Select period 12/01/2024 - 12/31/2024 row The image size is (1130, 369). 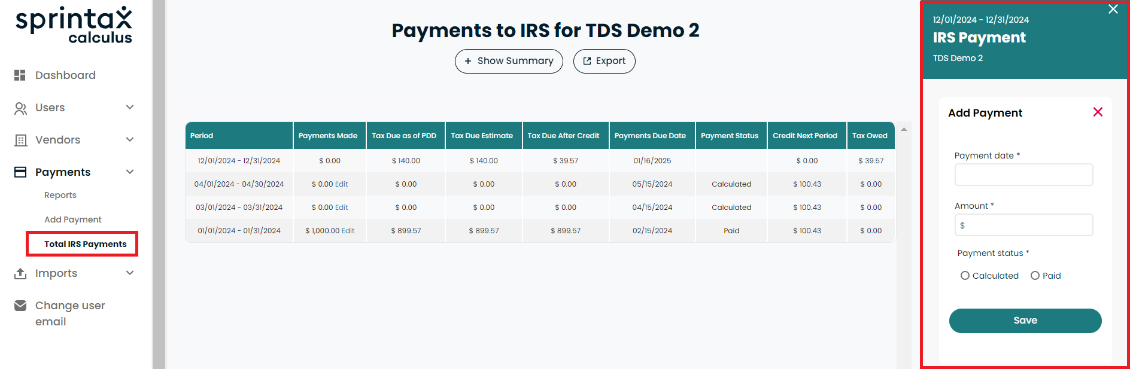(x=540, y=161)
